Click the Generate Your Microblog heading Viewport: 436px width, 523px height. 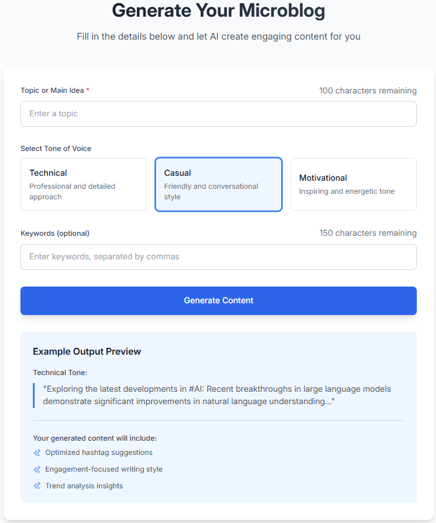218,11
